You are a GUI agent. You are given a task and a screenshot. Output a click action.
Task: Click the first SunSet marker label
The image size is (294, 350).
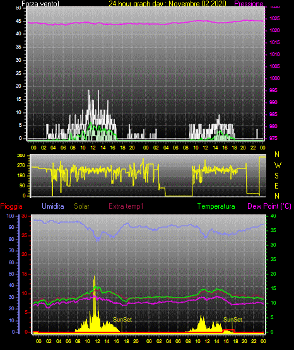[x=122, y=320]
